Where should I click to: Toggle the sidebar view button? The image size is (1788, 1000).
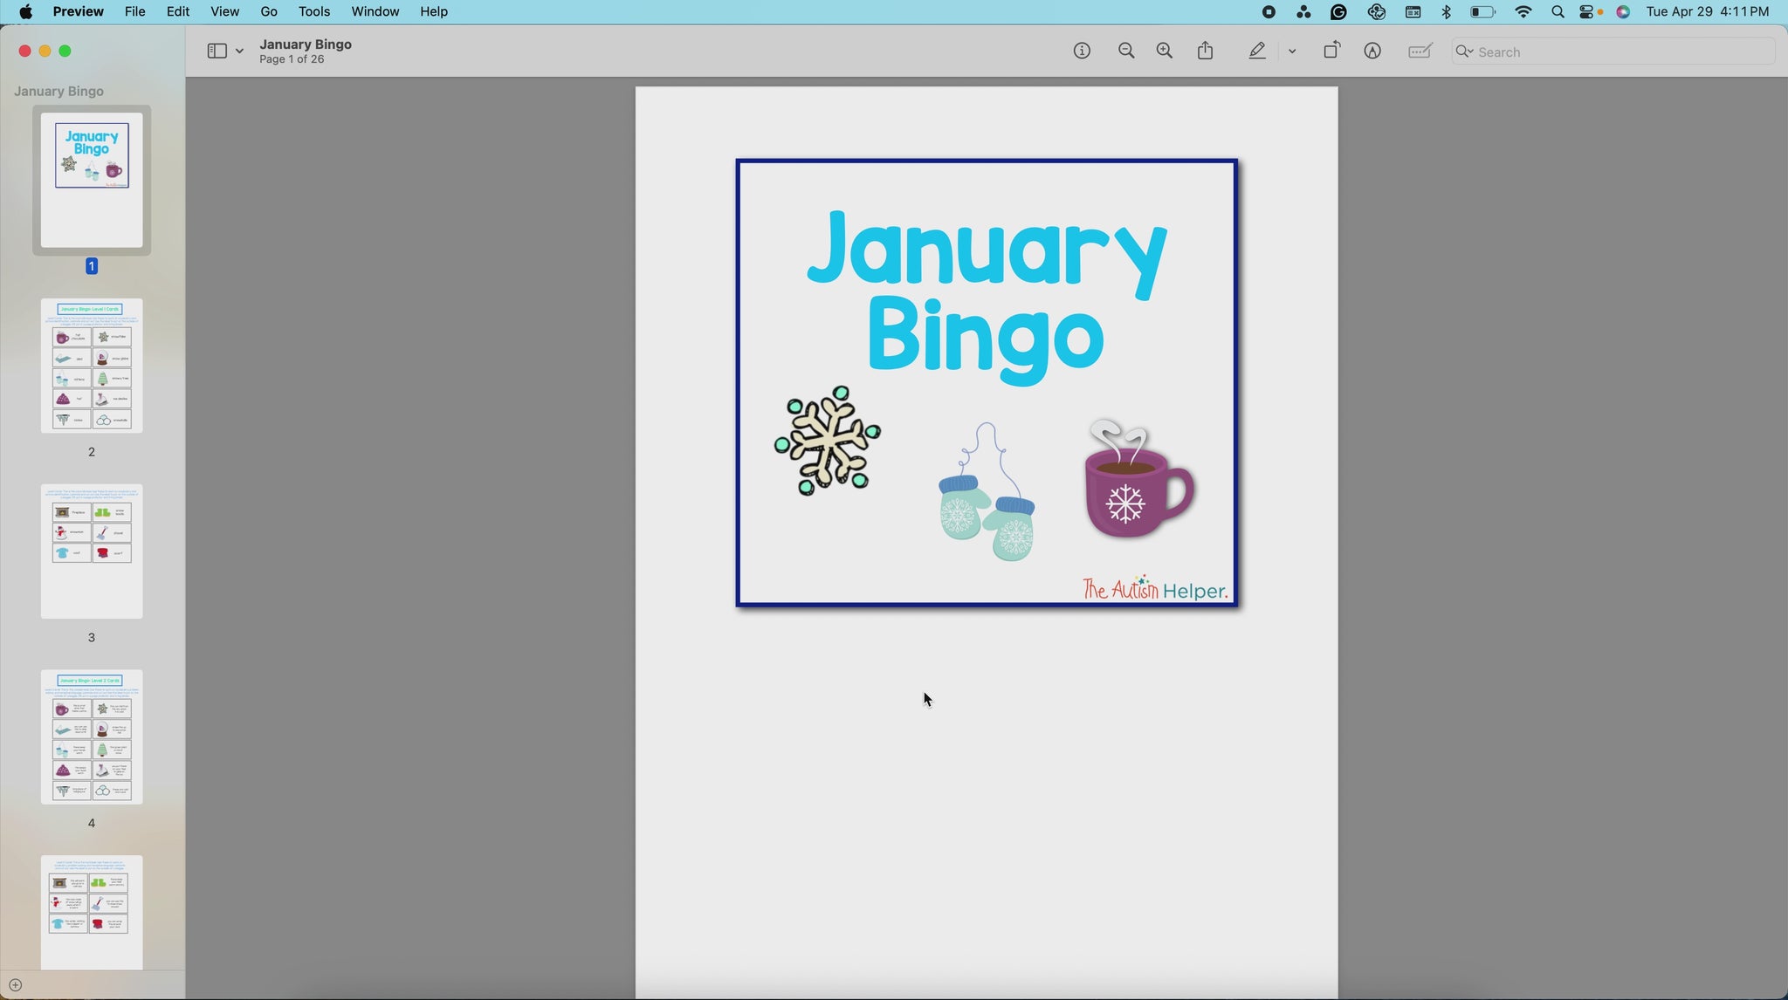[x=217, y=51]
